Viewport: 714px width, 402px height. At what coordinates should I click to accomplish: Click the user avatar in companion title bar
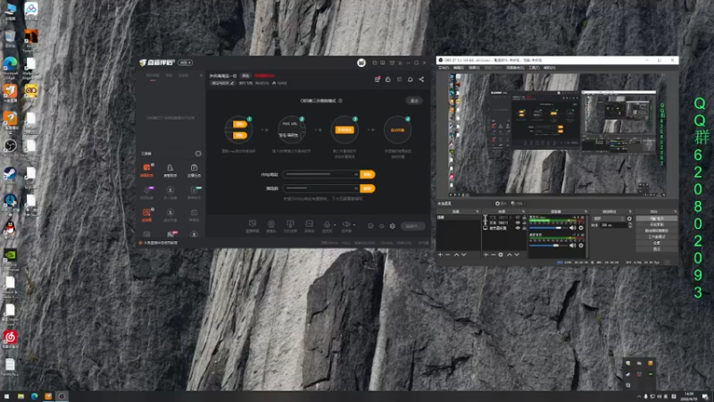tap(361, 63)
